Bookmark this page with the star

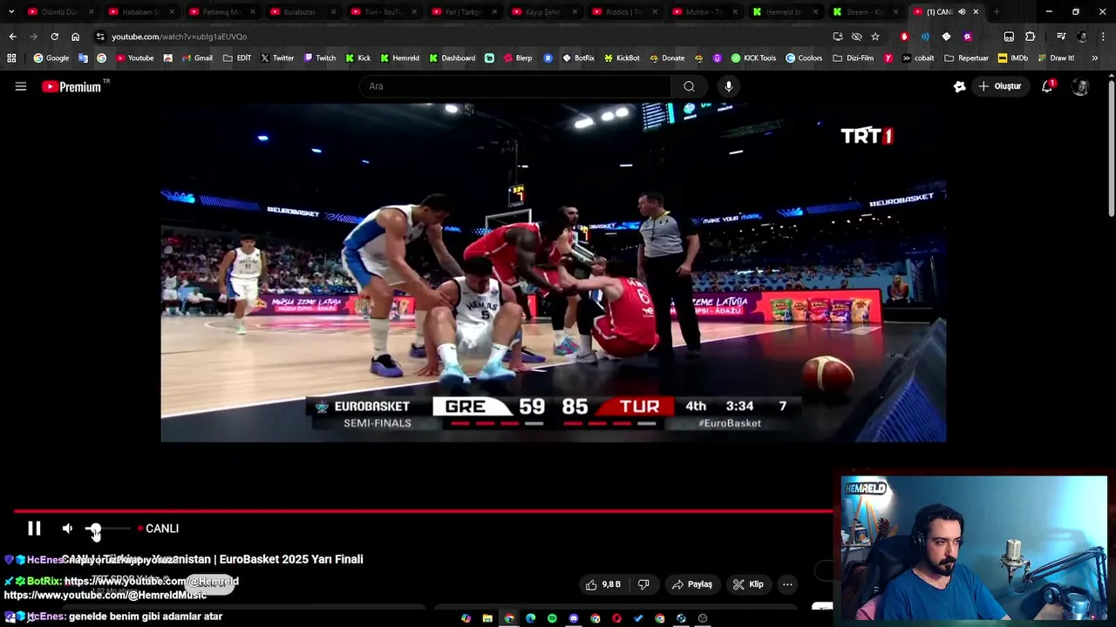tap(875, 37)
